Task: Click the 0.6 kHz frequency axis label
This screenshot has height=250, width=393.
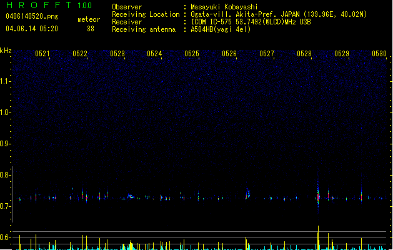Action: tap(5, 237)
